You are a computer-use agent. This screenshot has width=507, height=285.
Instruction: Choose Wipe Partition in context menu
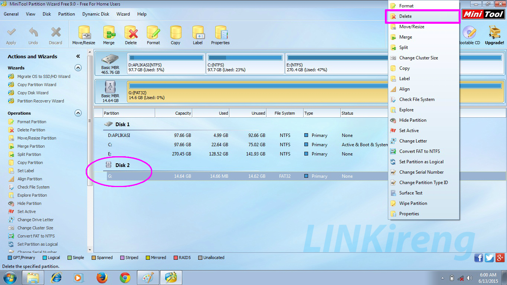[x=423, y=203]
